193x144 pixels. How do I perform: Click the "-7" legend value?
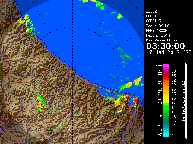pyautogui.click(x=160, y=135)
